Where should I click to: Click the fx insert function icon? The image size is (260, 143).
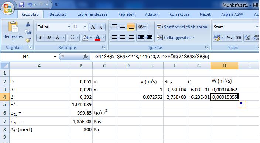(85, 57)
